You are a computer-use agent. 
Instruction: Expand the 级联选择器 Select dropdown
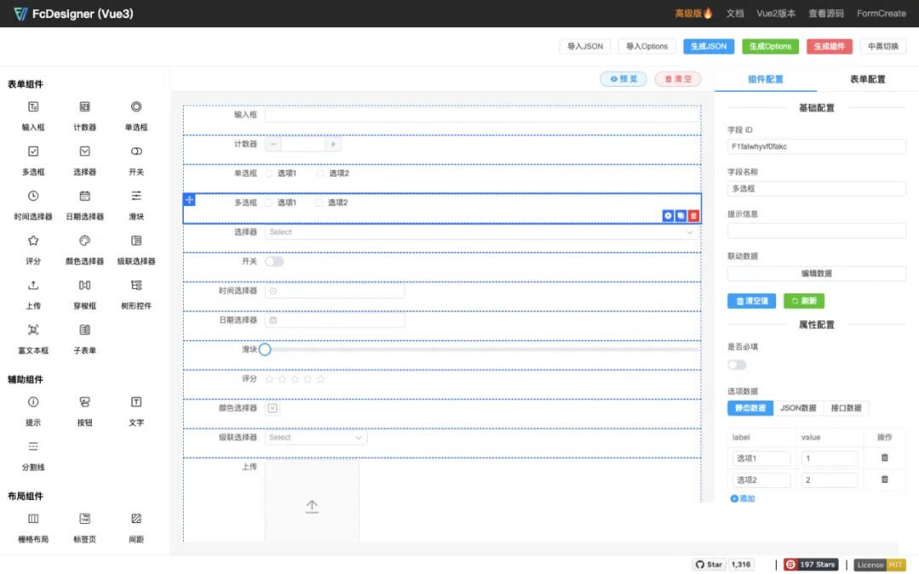(316, 438)
